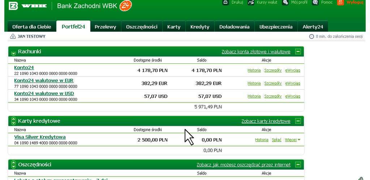
Task: Open the Kredyty tab
Action: [200, 27]
